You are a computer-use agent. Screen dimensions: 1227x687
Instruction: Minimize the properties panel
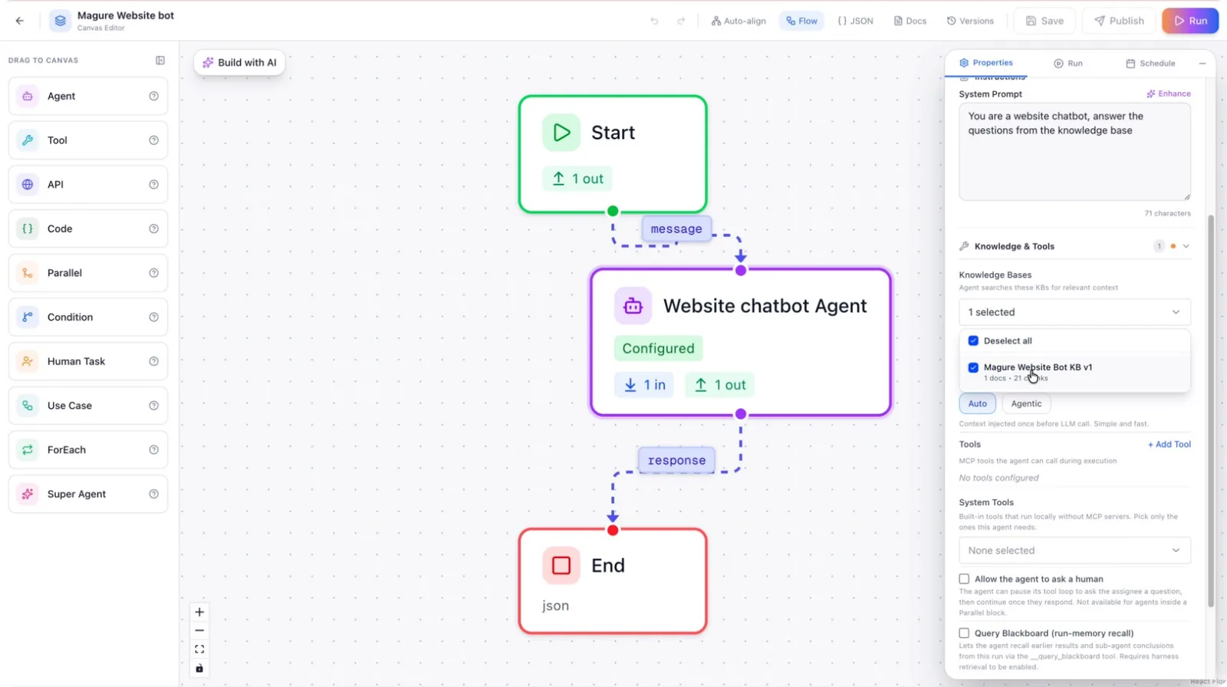click(x=1202, y=64)
